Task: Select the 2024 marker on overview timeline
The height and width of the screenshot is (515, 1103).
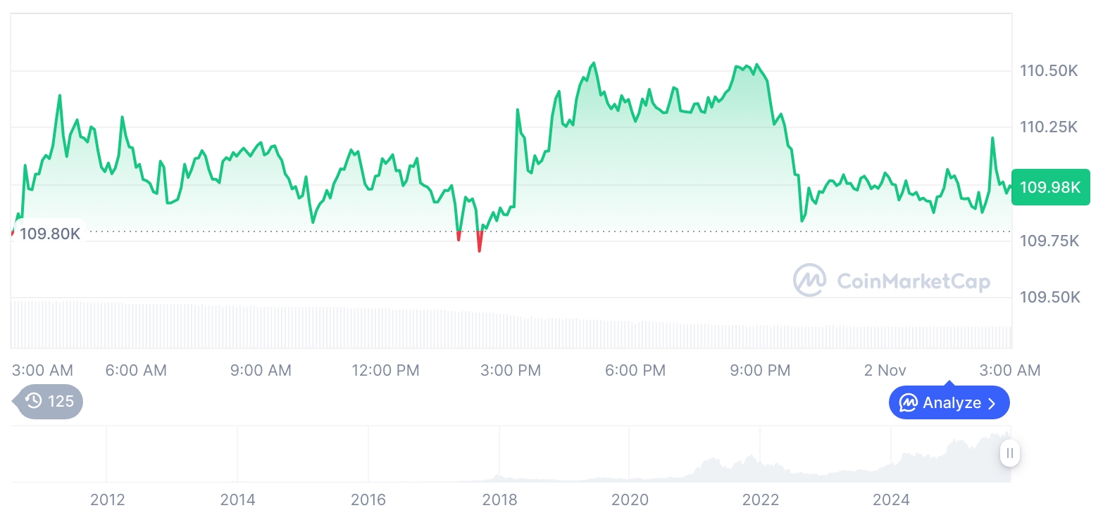Action: click(891, 500)
